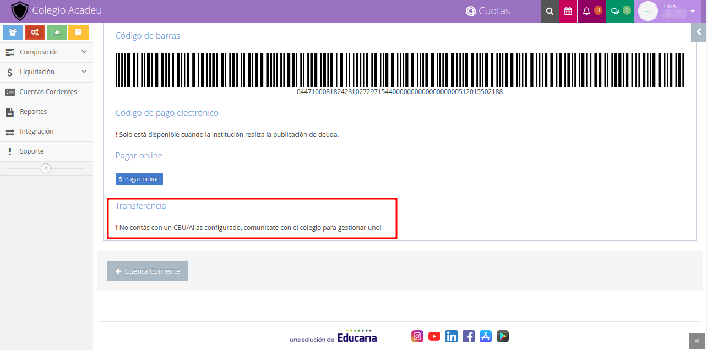Open Instagram link in footer
Viewport: 707px width, 350px height.
click(418, 336)
